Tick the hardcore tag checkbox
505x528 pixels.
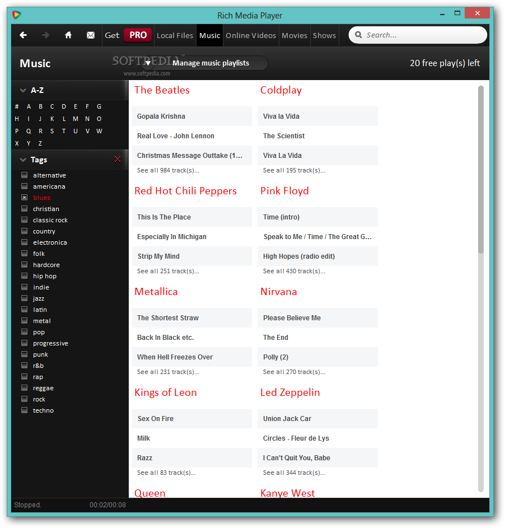point(24,265)
